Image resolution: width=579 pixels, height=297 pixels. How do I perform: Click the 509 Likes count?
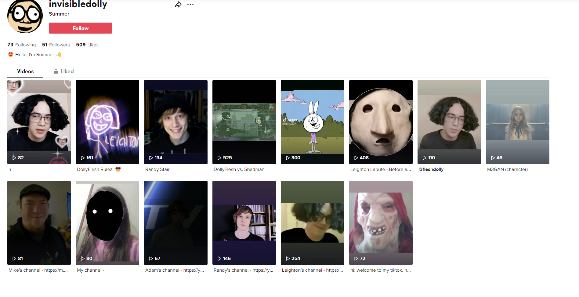[x=87, y=45]
